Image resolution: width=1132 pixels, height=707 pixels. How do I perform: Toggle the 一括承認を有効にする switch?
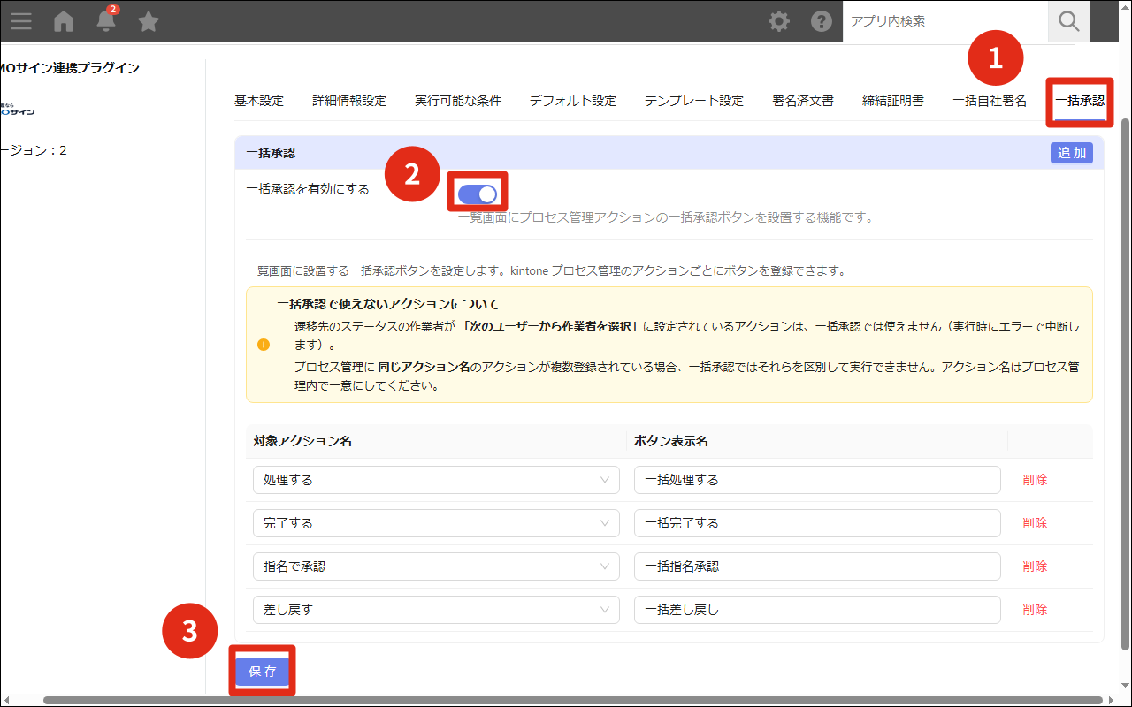478,194
